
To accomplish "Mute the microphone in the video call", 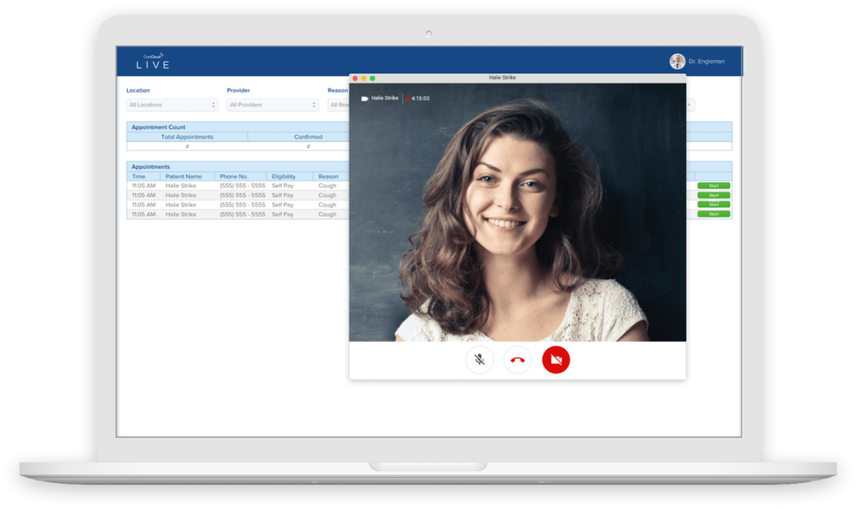I will click(x=480, y=360).
